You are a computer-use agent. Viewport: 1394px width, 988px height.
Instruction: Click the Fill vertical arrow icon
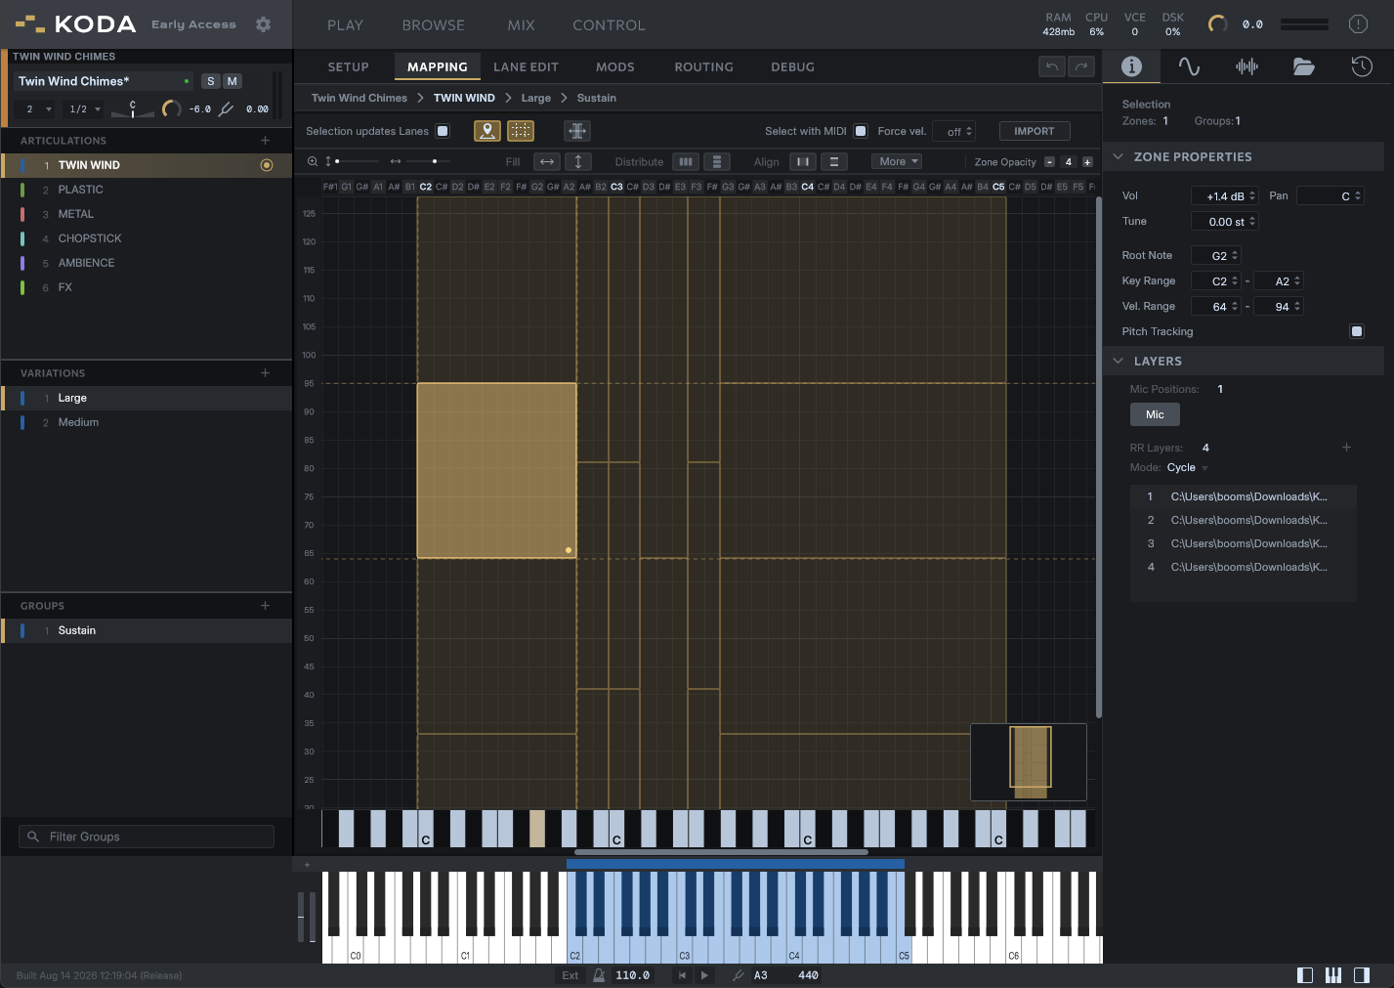pos(578,162)
